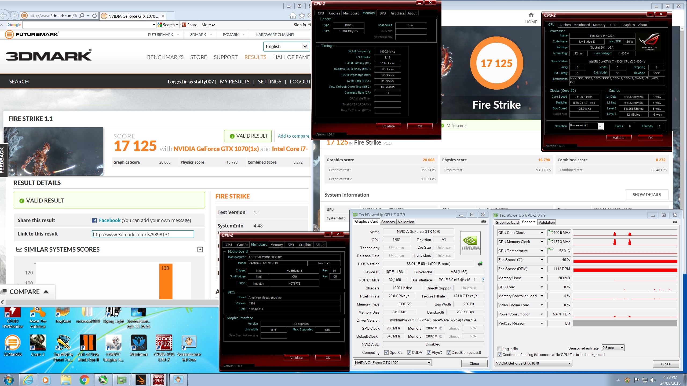
Task: Click ROG CPU-Z taskbar icon
Action: tap(159, 380)
